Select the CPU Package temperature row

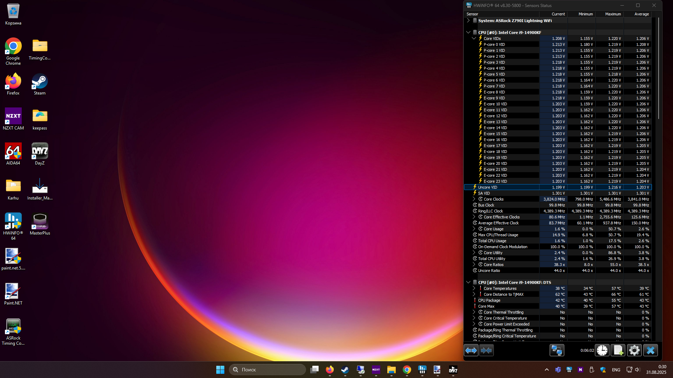(558, 300)
